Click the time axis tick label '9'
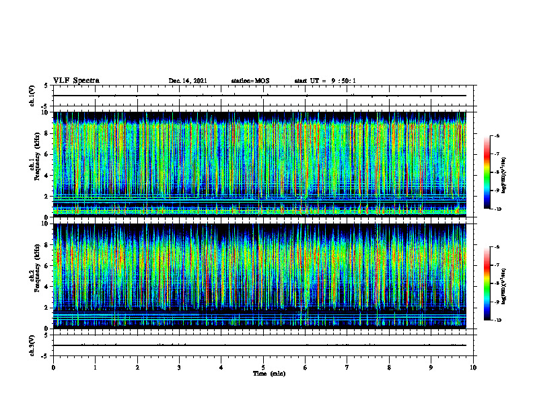 pos(431,368)
